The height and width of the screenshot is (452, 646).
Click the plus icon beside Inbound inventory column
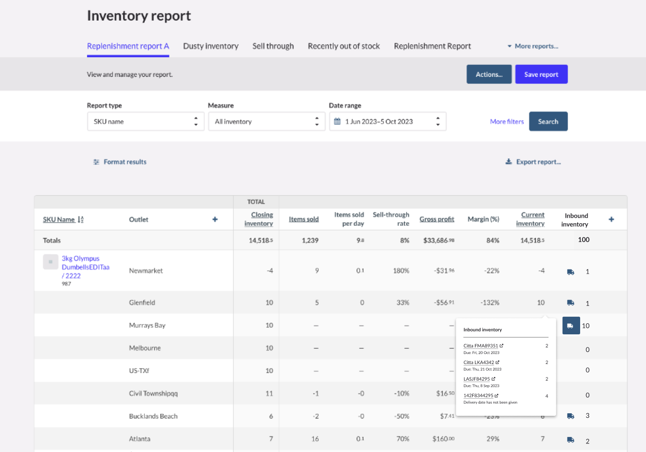tap(611, 219)
